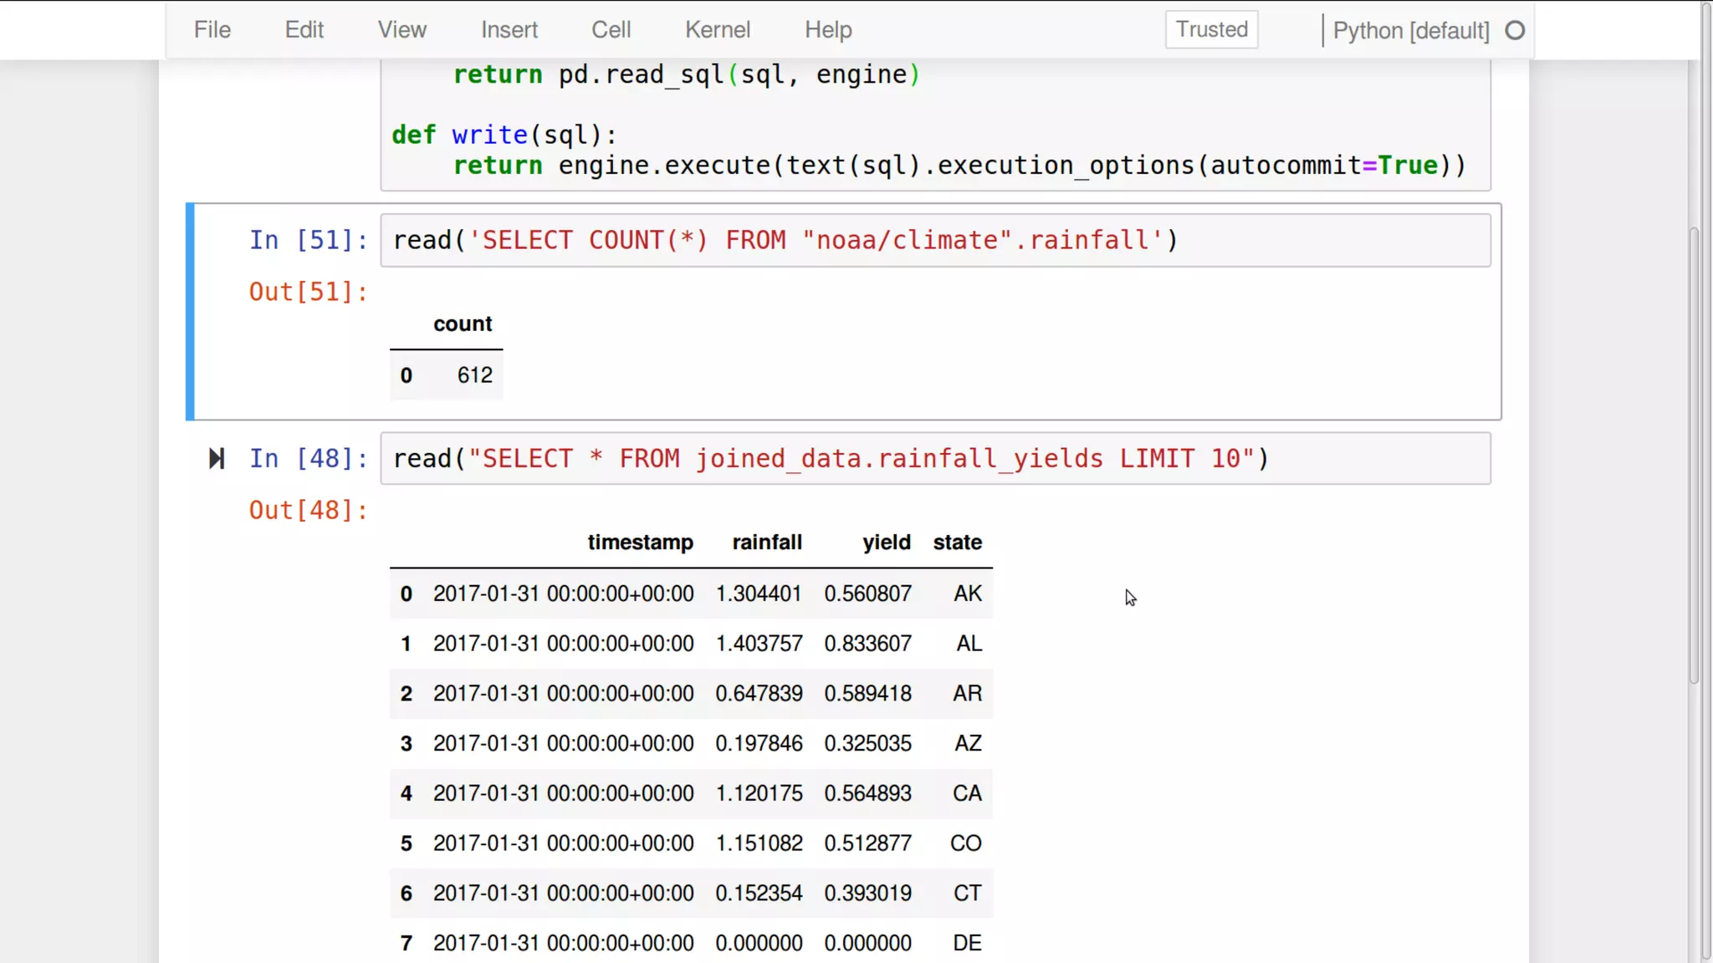Click the timestamp column header
The image size is (1713, 963).
[640, 543]
